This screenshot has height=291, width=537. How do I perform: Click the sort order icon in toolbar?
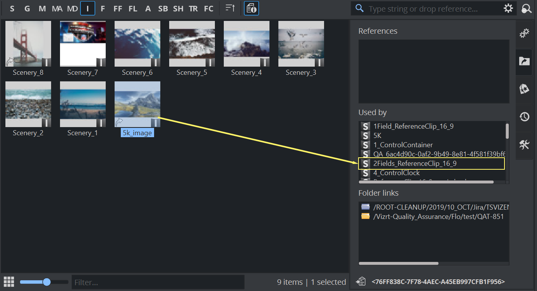click(230, 8)
